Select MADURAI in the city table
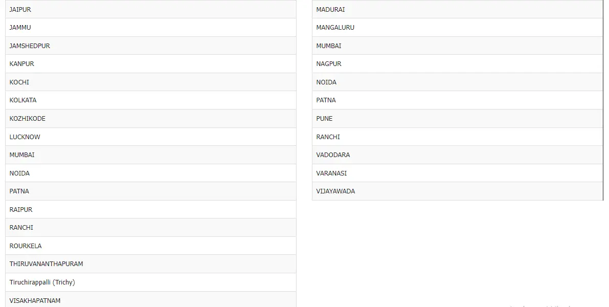Image resolution: width=609 pixels, height=307 pixels. tap(330, 9)
